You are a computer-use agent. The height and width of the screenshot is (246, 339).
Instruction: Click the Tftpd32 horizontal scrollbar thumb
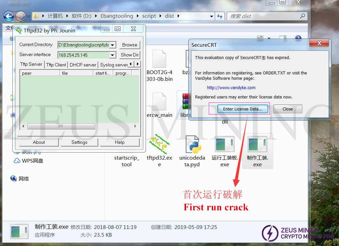point(61,126)
